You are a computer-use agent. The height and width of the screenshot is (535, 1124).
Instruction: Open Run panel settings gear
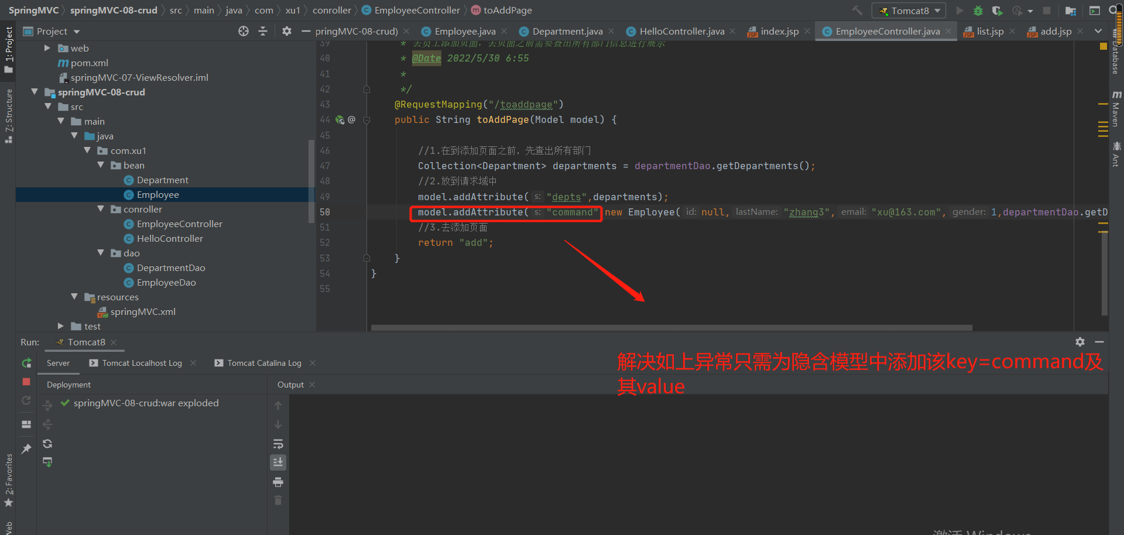point(1080,342)
